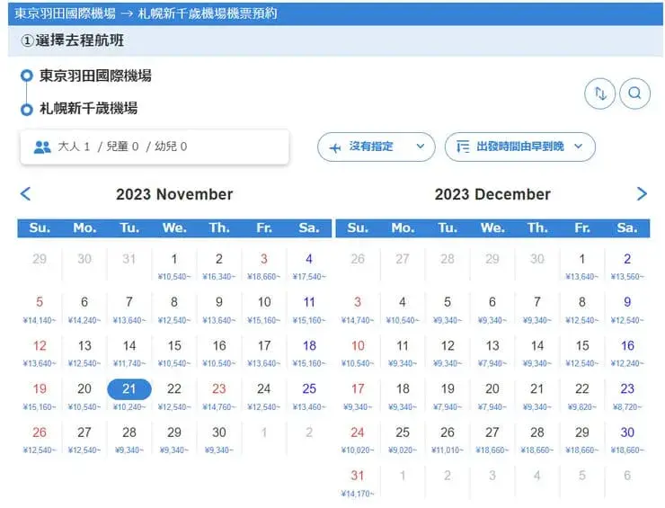Pick December 4 priced ¥10,540

pyautogui.click(x=403, y=309)
